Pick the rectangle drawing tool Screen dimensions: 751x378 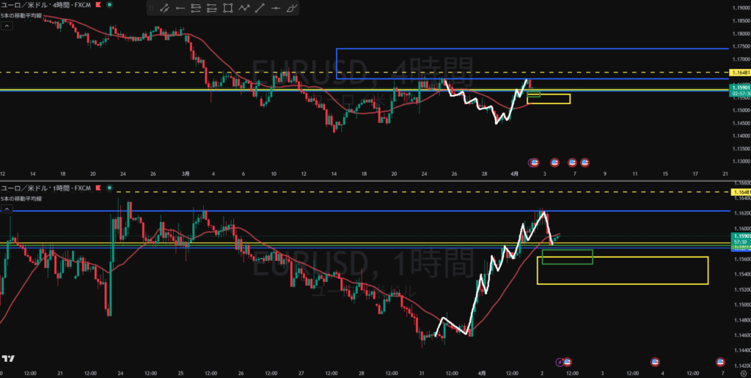click(227, 9)
